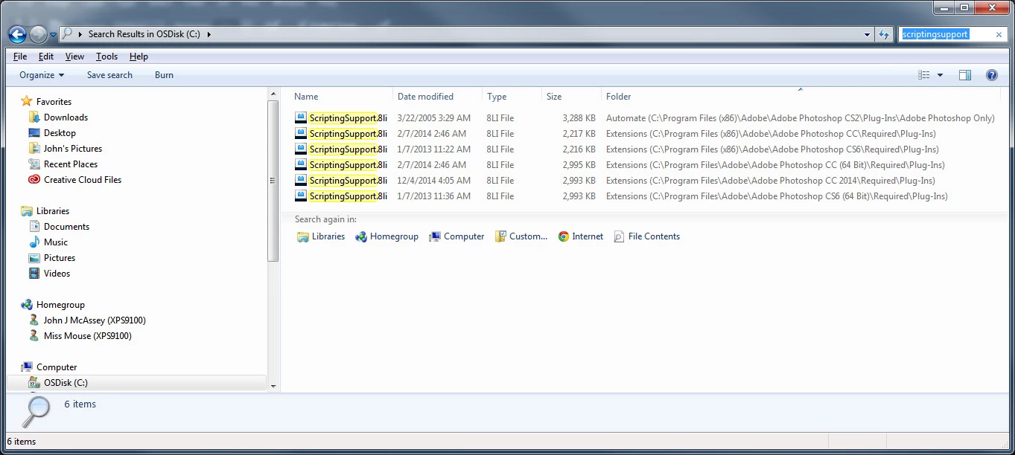Click the Forward navigation arrow button
Screen dimensions: 1015x455
click(x=37, y=34)
